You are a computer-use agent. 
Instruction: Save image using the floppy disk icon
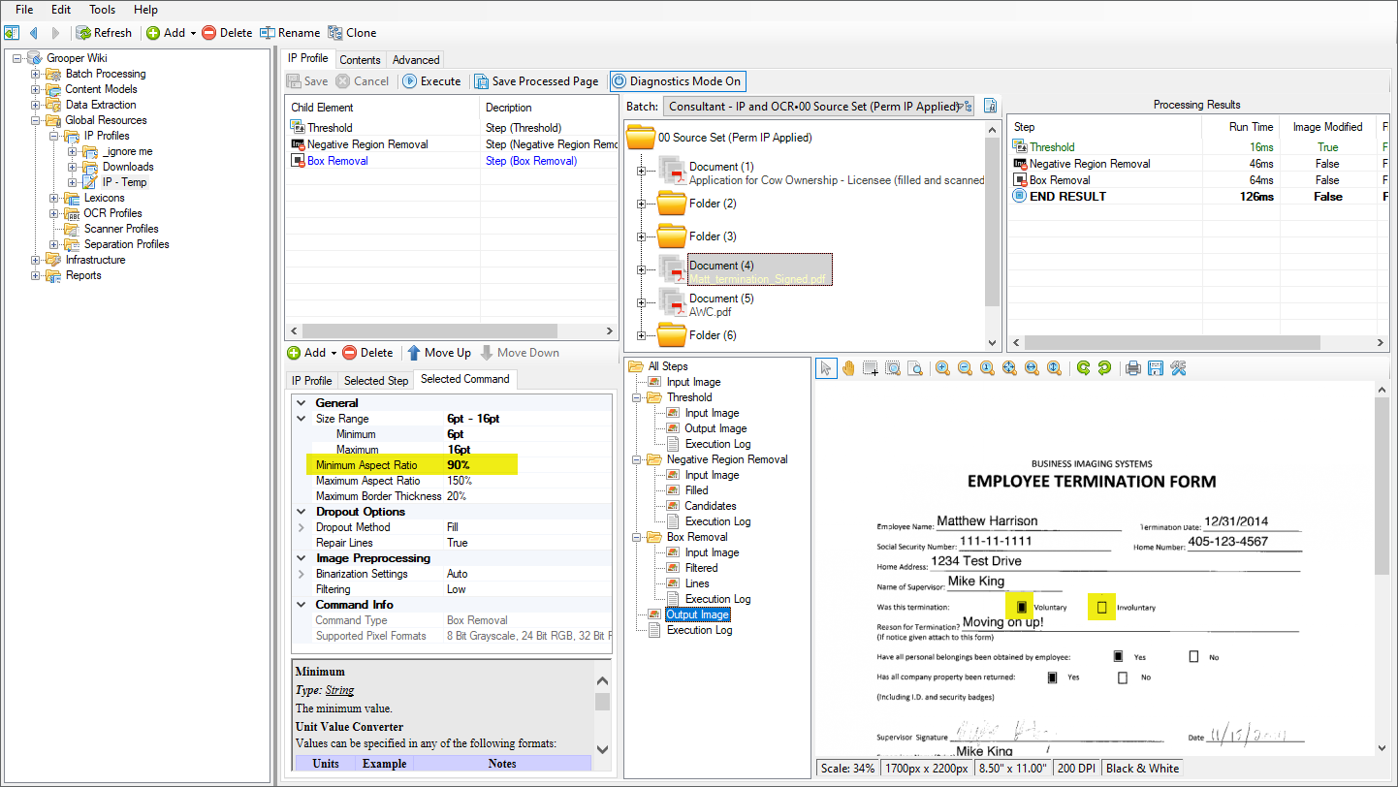tap(1155, 368)
